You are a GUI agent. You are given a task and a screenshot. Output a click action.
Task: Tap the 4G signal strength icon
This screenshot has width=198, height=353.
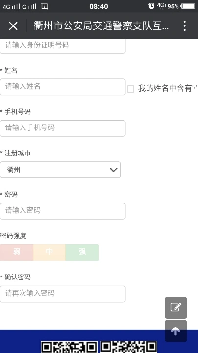pyautogui.click(x=12, y=6)
